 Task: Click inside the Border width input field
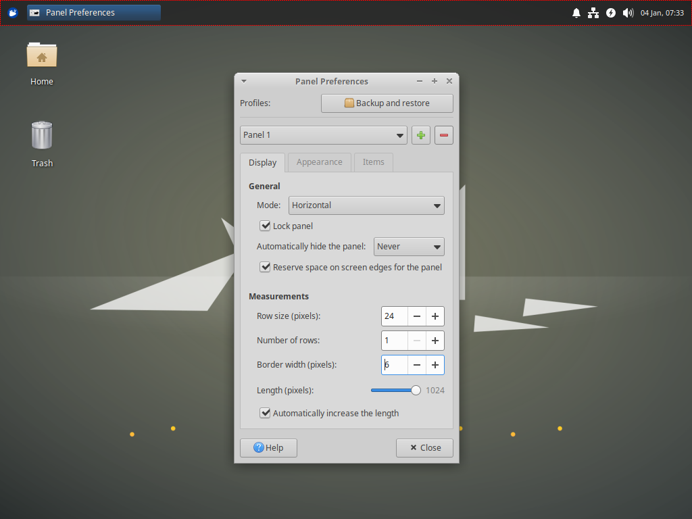point(394,364)
